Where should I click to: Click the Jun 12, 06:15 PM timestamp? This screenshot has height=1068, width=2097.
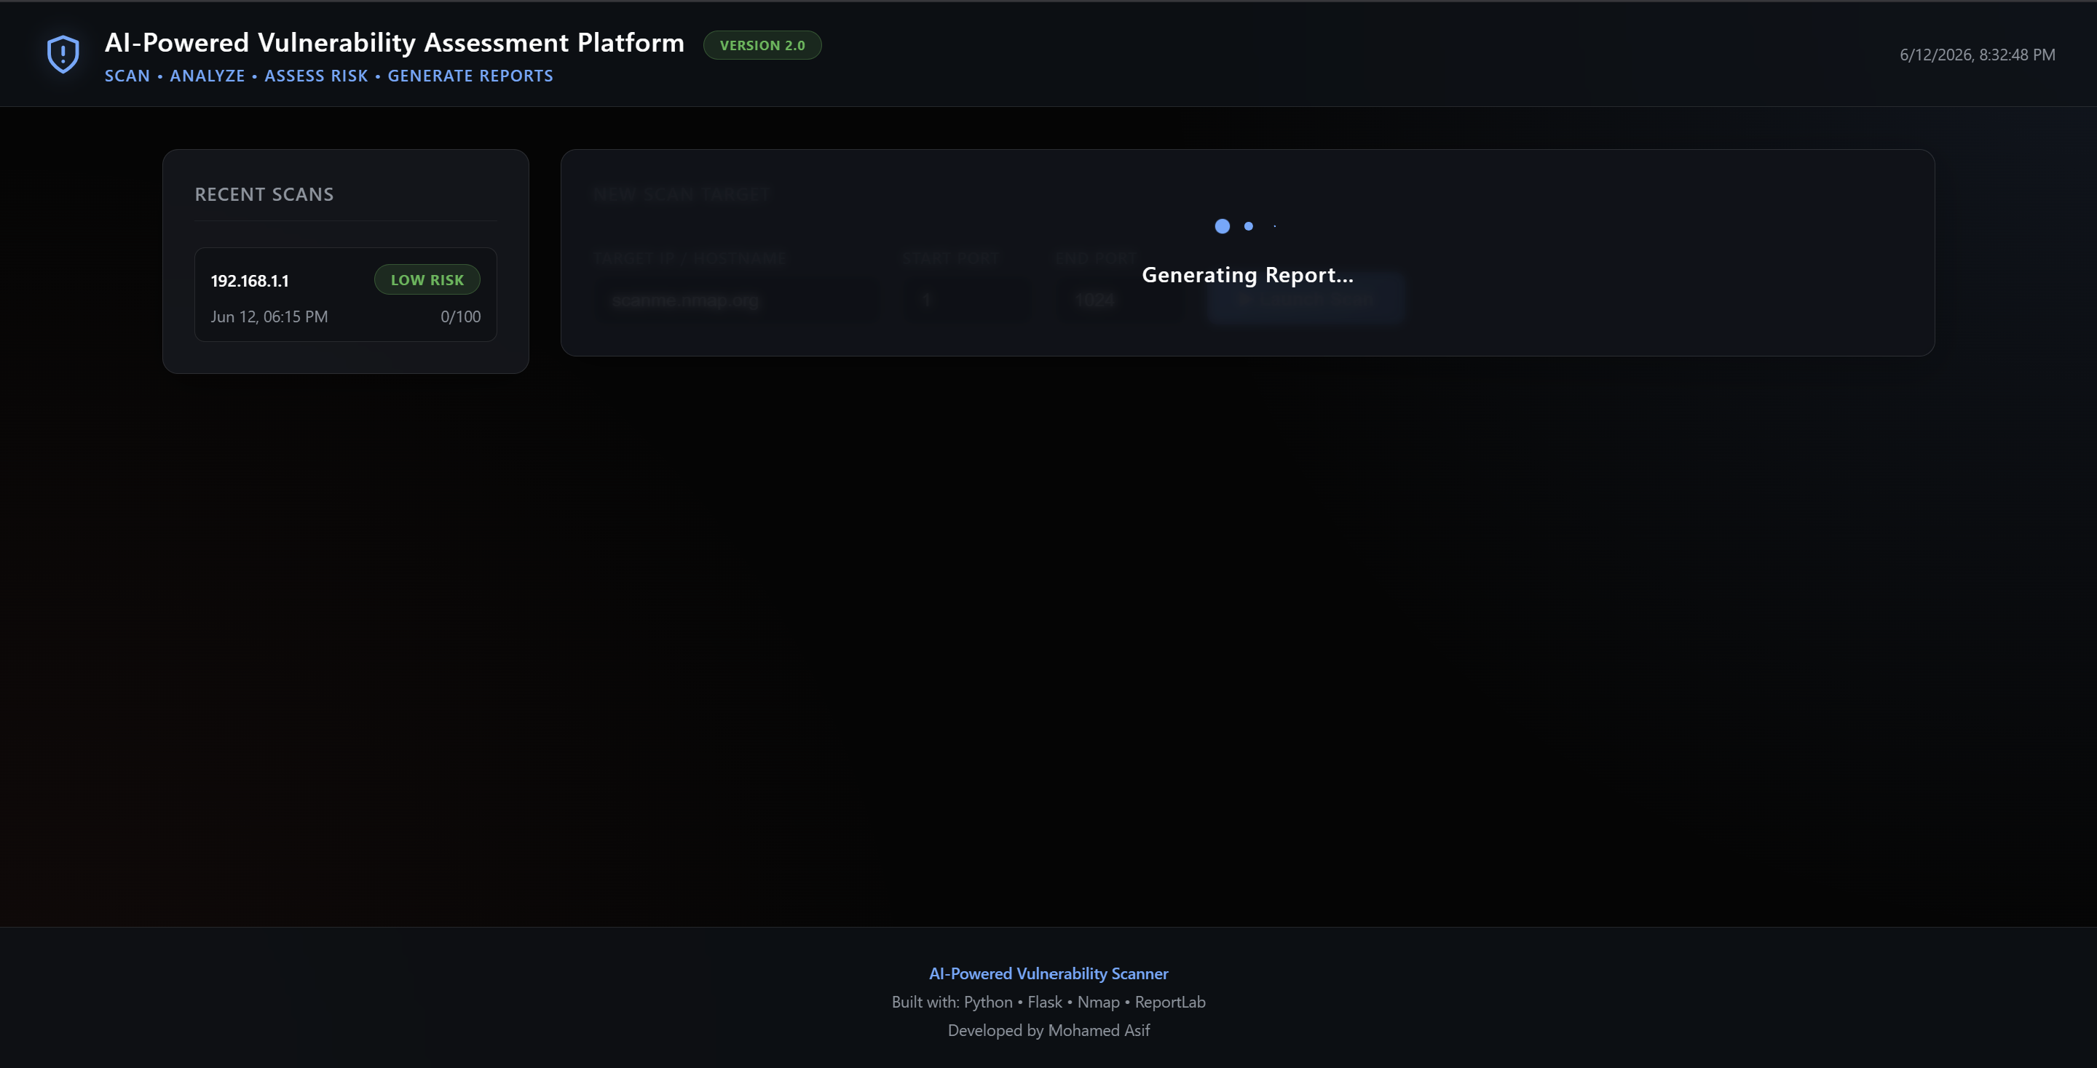pyautogui.click(x=269, y=316)
